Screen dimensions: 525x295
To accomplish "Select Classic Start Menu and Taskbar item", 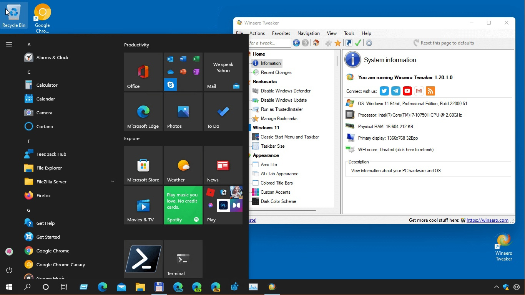I will click(290, 137).
